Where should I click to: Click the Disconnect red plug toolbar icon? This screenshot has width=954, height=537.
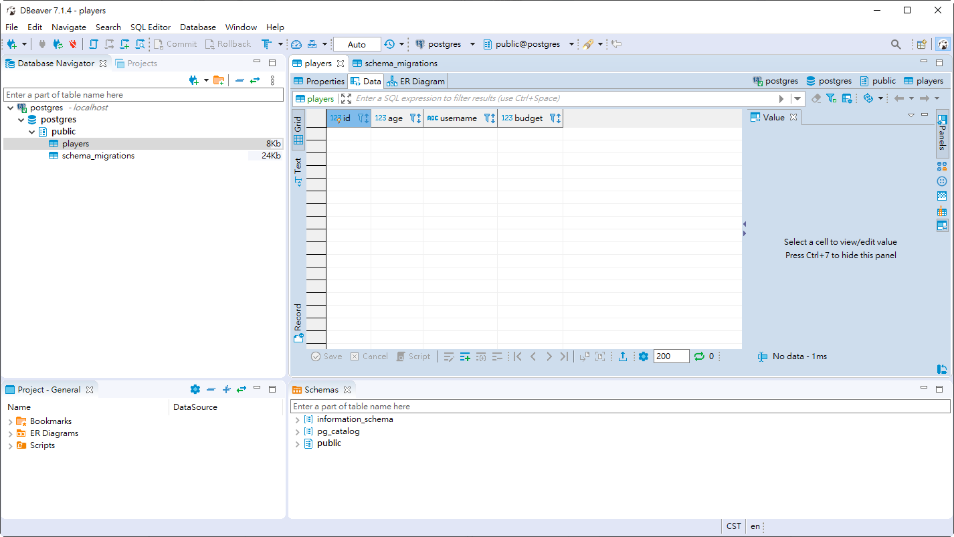click(x=73, y=44)
